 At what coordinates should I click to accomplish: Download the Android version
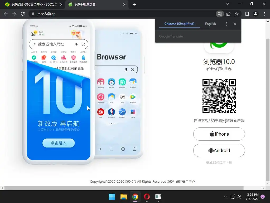(219, 150)
